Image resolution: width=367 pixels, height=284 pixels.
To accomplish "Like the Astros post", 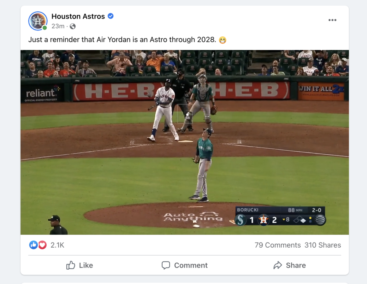I will [x=80, y=265].
